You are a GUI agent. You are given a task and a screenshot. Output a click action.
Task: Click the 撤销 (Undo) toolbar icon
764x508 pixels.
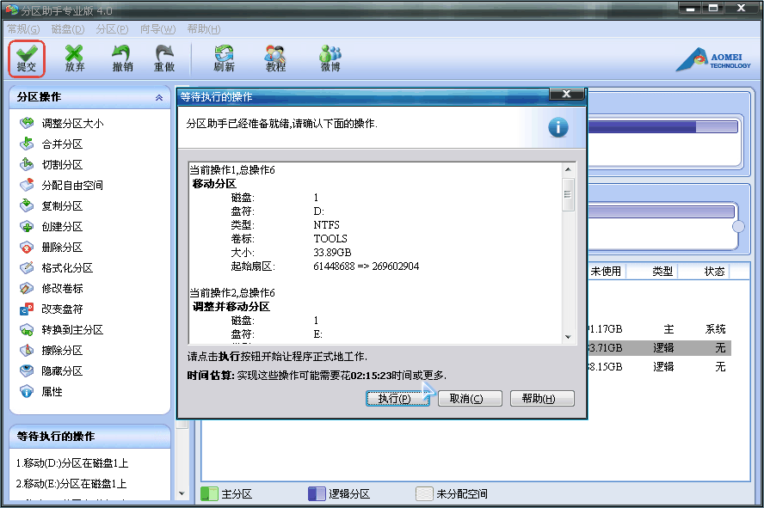(x=122, y=58)
